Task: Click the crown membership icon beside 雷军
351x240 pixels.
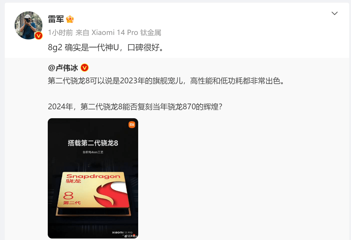Action: (70, 19)
